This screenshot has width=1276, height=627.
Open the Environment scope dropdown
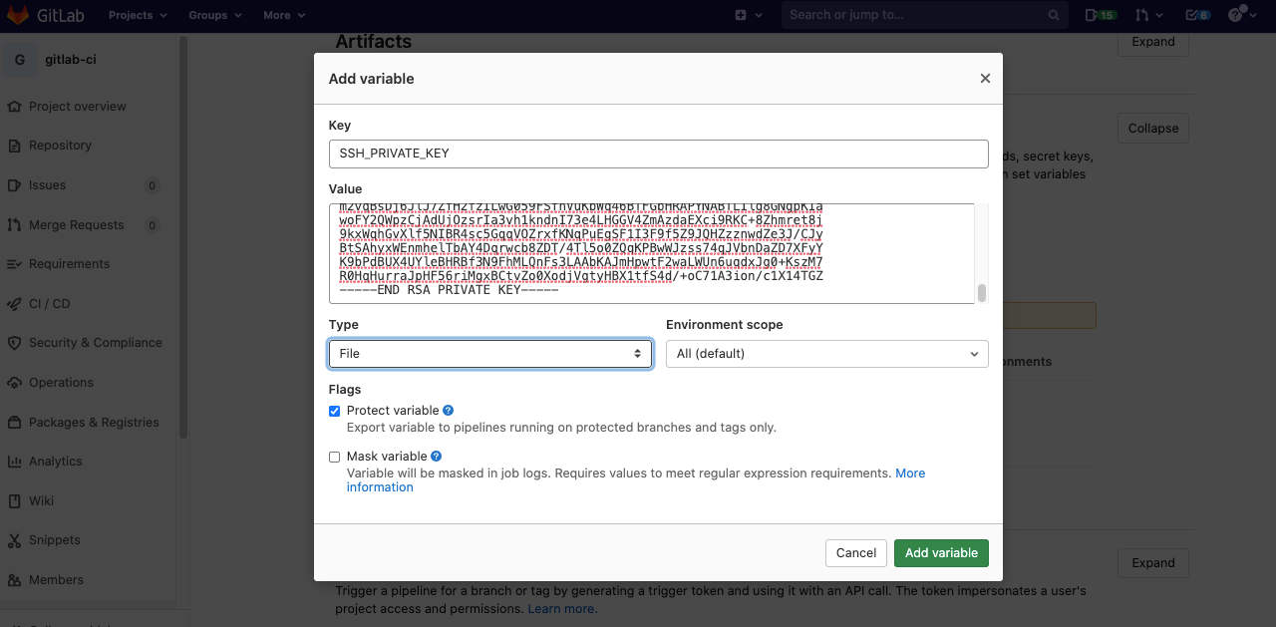click(x=826, y=353)
